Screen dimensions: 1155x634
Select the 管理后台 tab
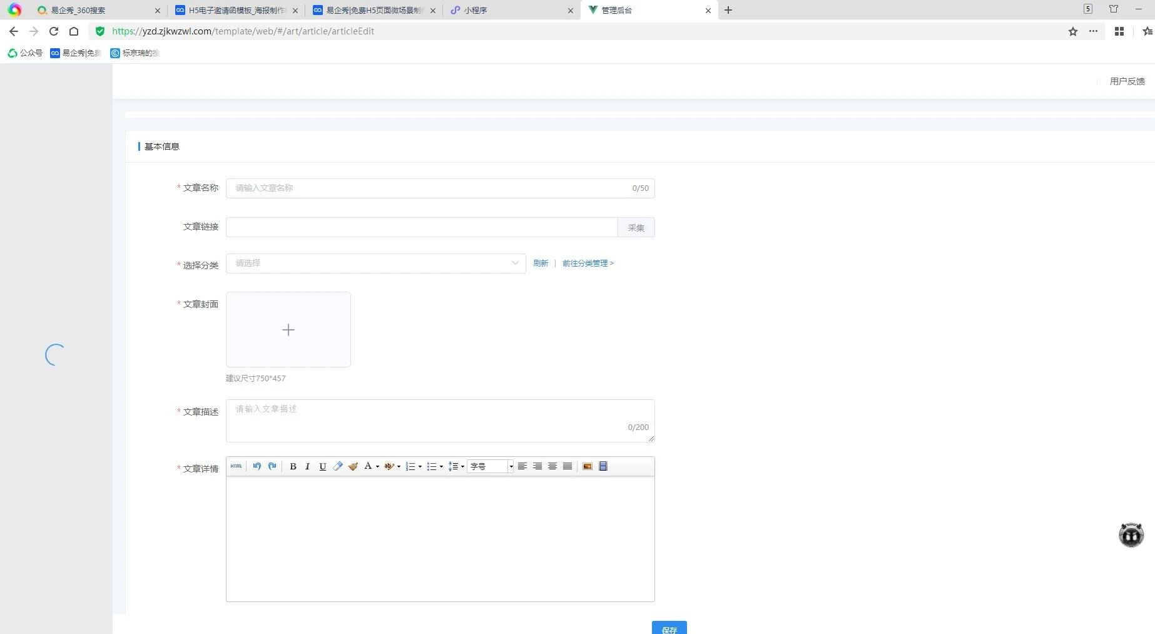[649, 10]
